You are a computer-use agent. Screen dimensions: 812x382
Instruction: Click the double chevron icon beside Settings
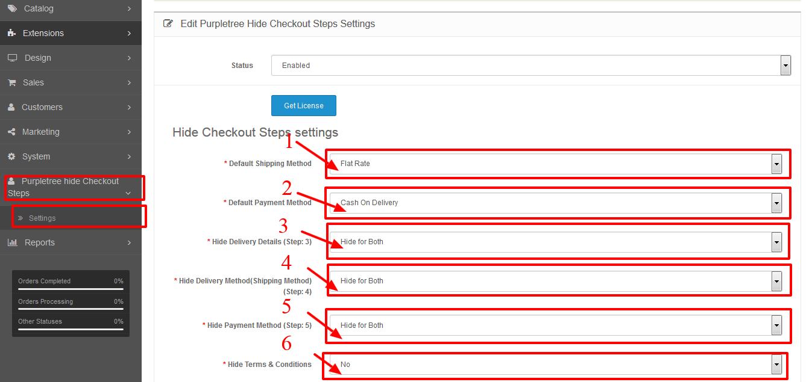[x=20, y=218]
